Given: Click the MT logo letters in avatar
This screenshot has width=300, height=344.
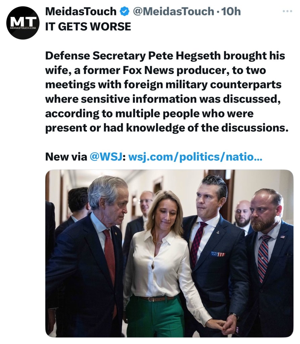Looking at the screenshot, I should (23, 21).
